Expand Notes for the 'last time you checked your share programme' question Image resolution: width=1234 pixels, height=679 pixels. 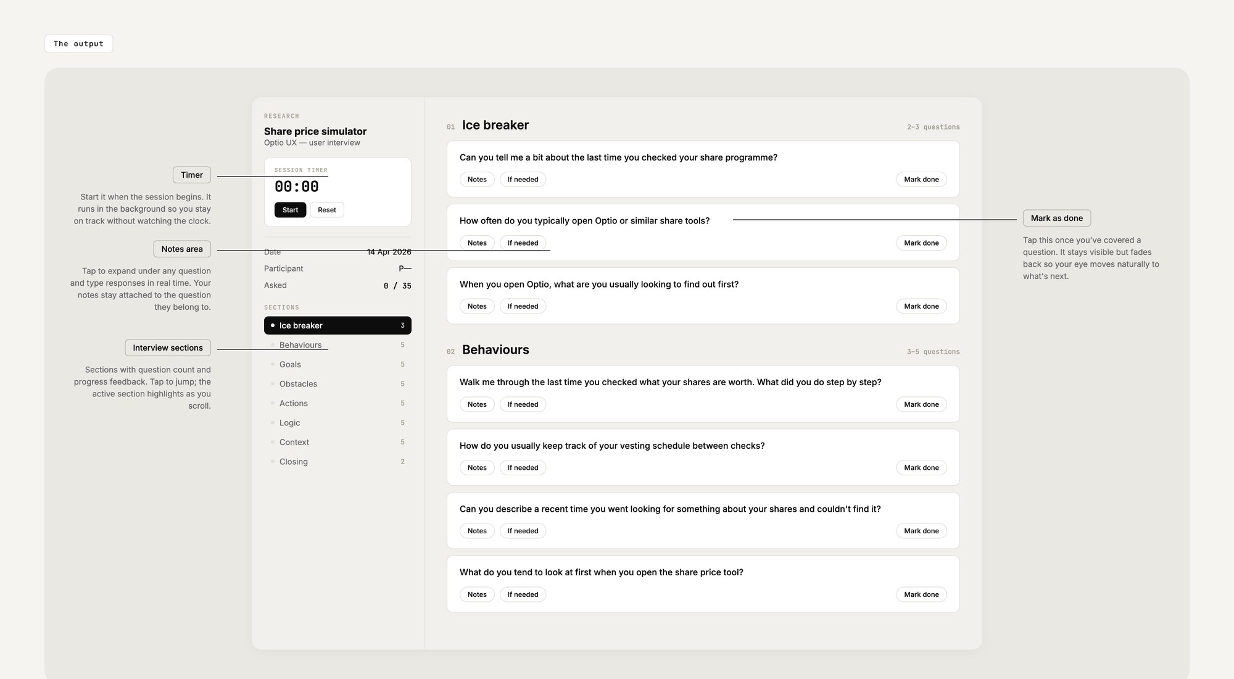point(477,180)
